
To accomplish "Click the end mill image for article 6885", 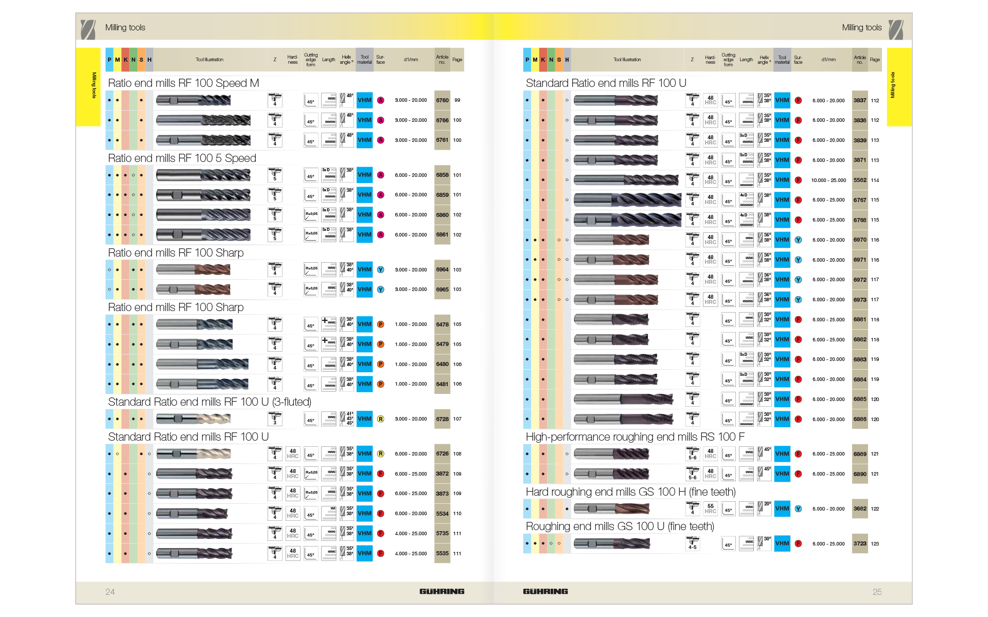I will (623, 399).
